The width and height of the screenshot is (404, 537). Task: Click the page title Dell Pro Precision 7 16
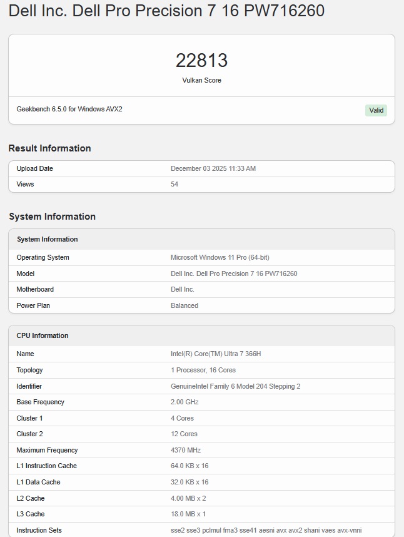pyautogui.click(x=166, y=11)
